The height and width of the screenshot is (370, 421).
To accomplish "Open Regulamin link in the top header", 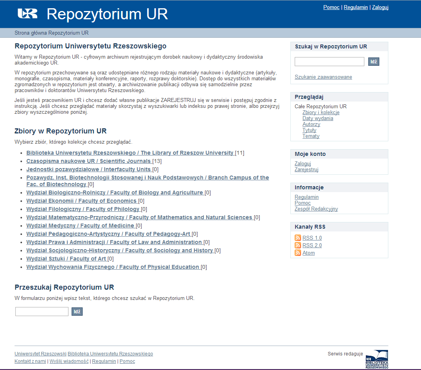I will click(356, 7).
